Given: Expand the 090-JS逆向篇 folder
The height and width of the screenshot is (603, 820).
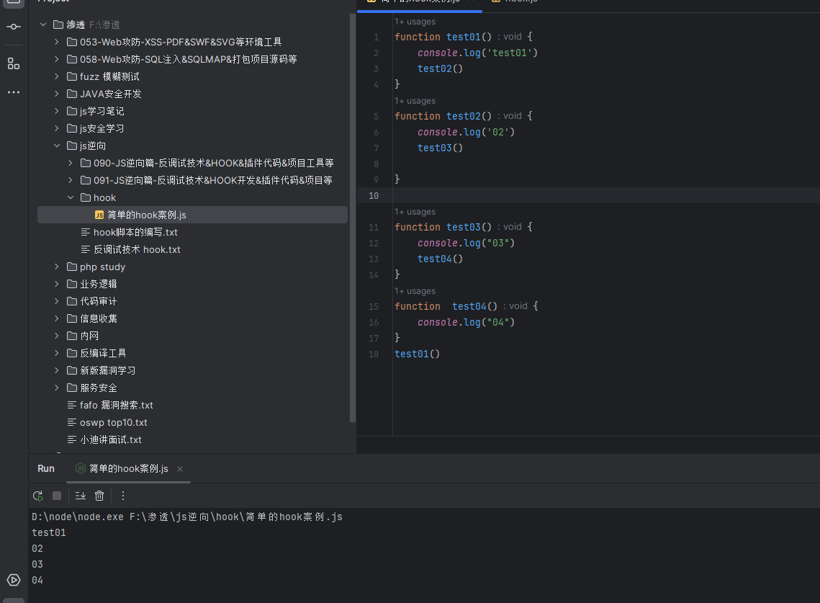Looking at the screenshot, I should click(x=71, y=163).
